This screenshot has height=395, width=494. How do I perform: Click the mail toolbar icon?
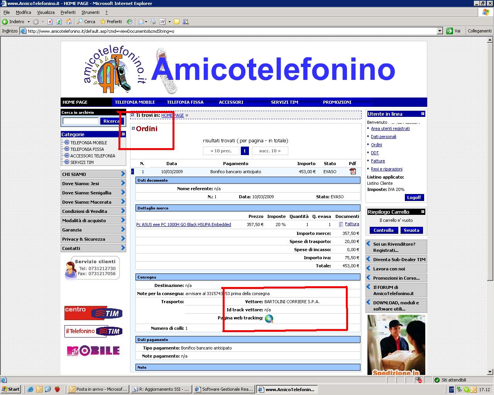click(142, 22)
